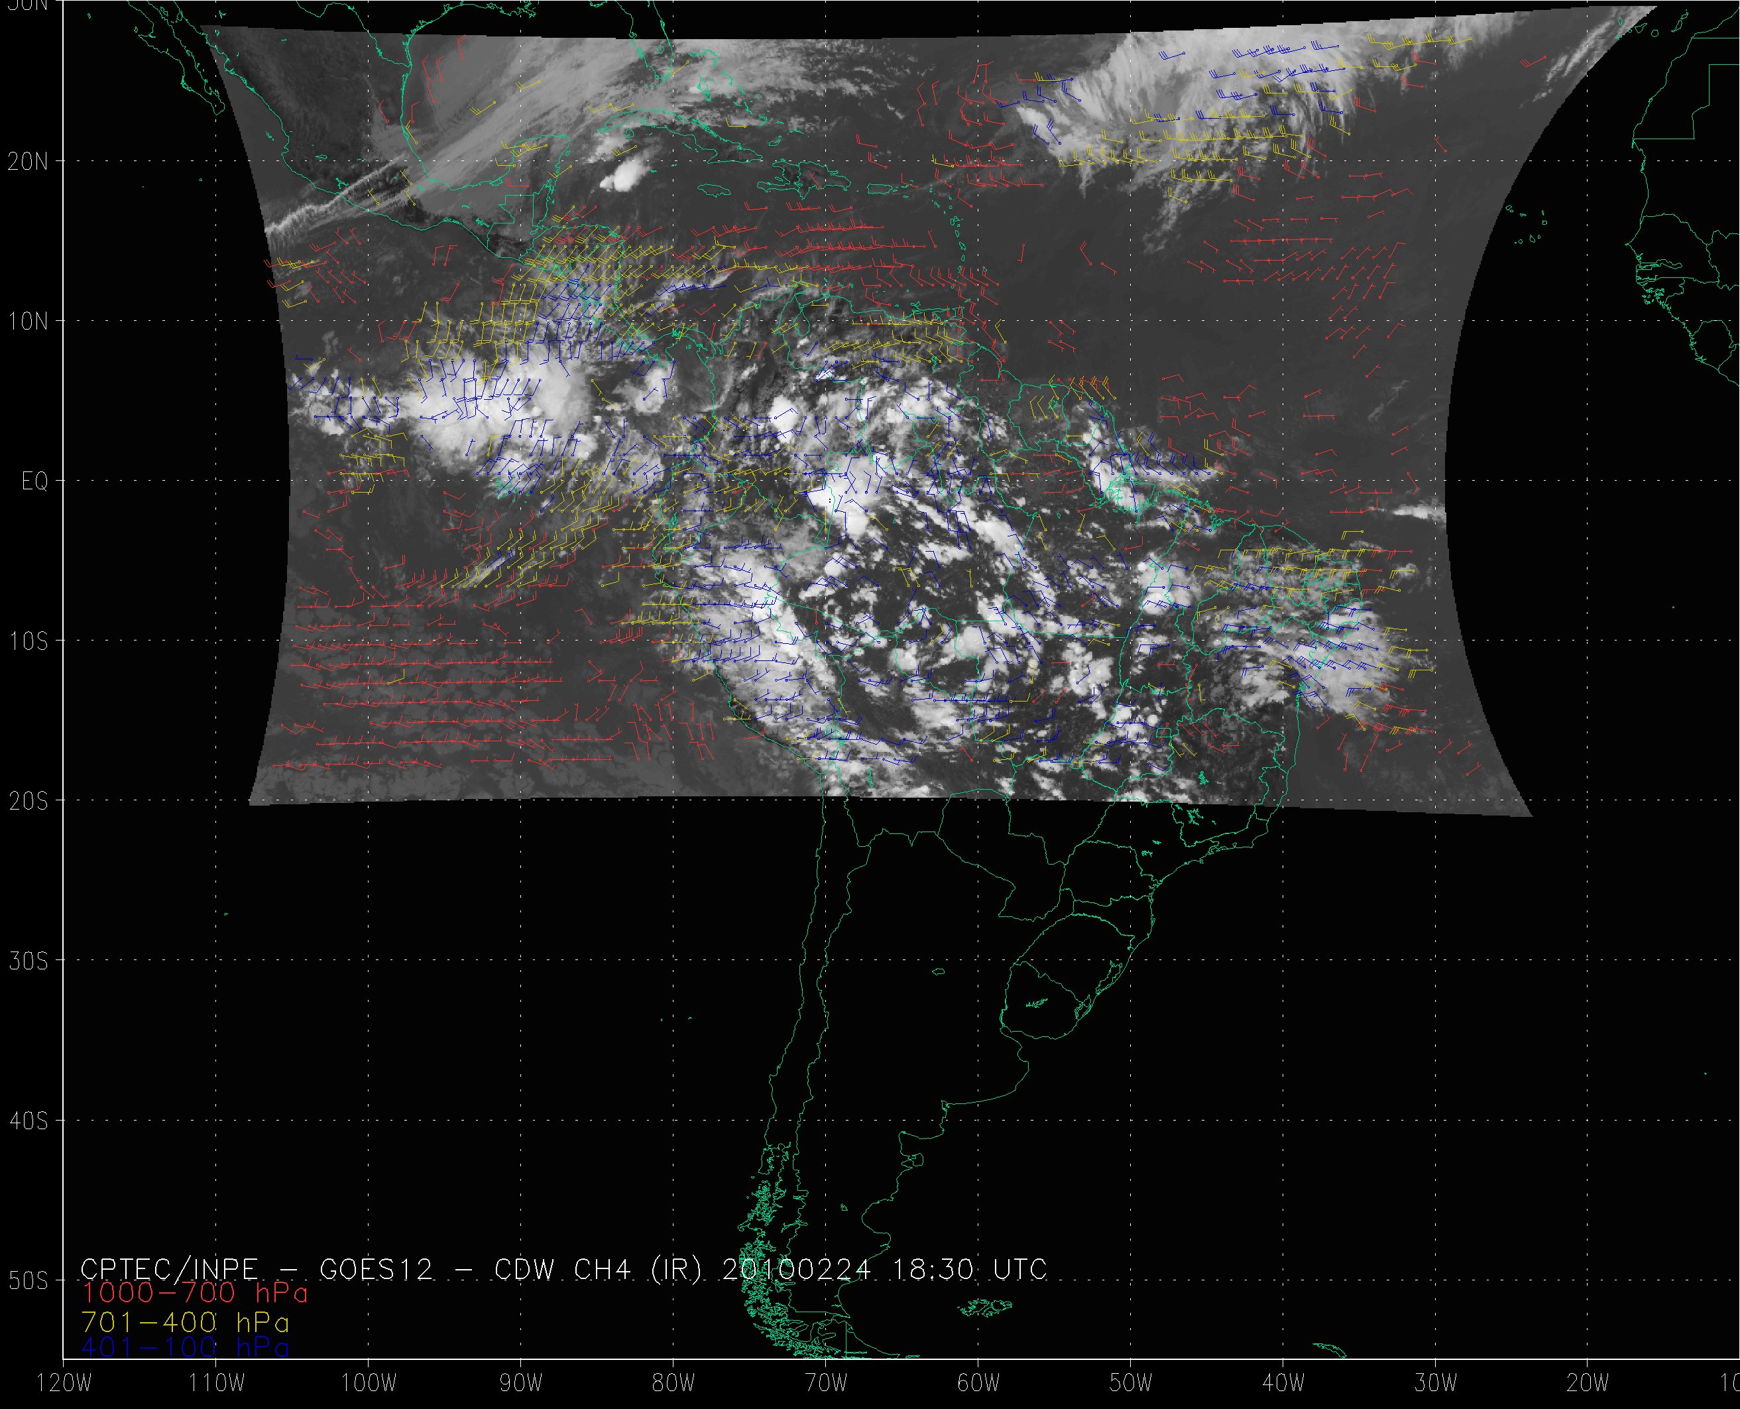Click the yellow 701-400 hPa legend entry
The height and width of the screenshot is (1409, 1740).
[185, 1322]
